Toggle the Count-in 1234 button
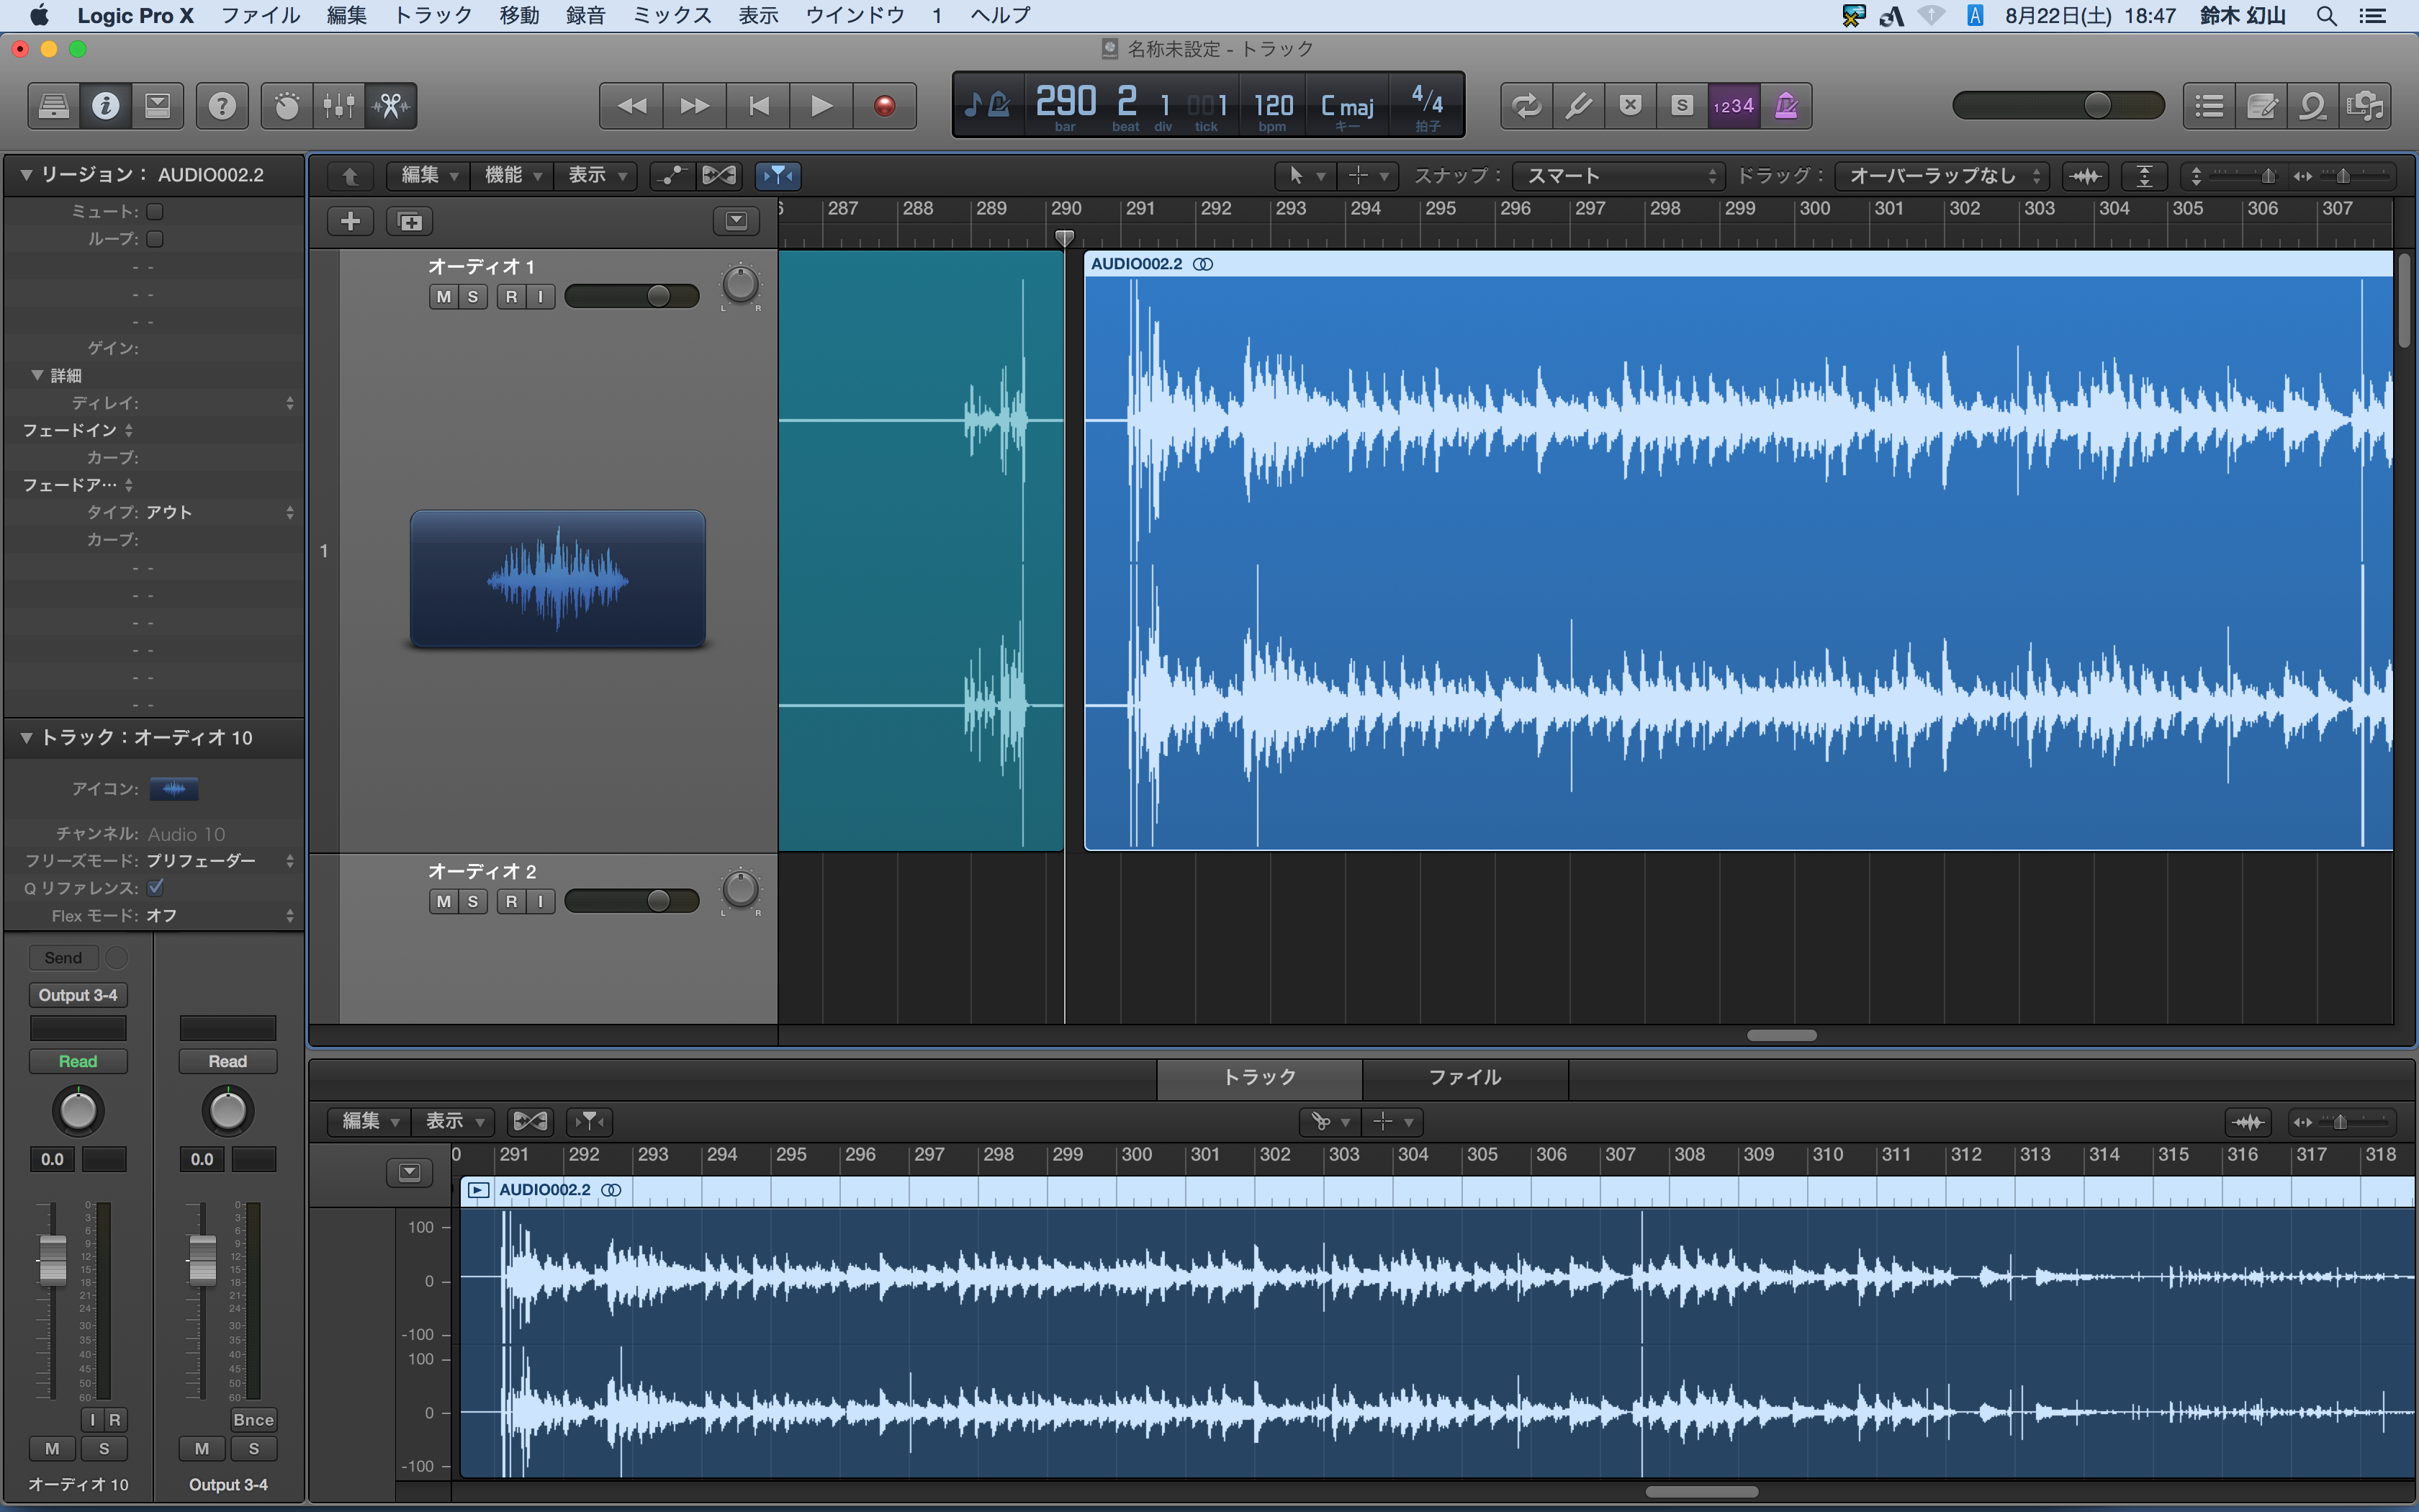This screenshot has height=1512, width=2419. pos(1734,106)
